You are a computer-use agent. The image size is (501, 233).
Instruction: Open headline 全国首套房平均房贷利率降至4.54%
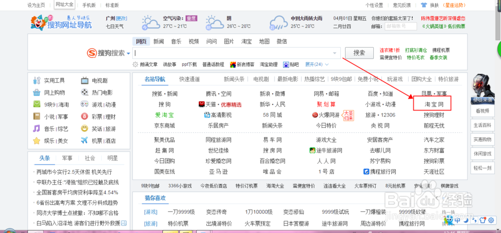point(77,192)
